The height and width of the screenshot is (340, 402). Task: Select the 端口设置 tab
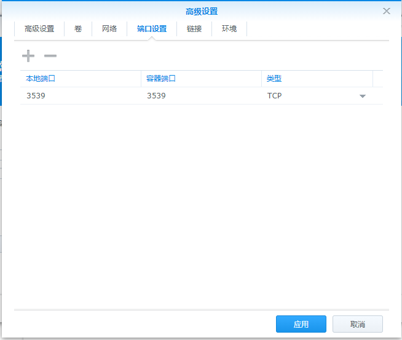pyautogui.click(x=152, y=29)
